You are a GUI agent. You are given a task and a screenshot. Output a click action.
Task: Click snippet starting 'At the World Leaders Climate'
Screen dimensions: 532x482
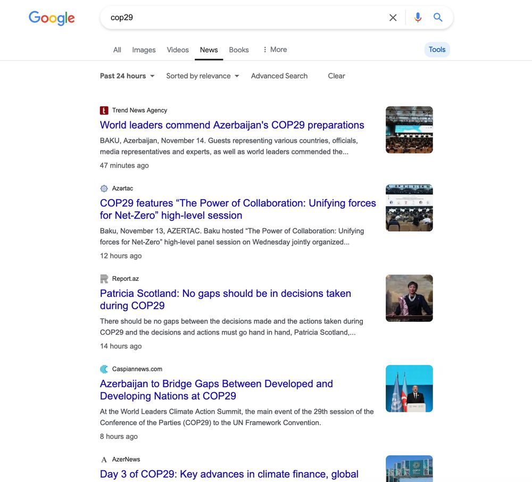[x=237, y=417]
